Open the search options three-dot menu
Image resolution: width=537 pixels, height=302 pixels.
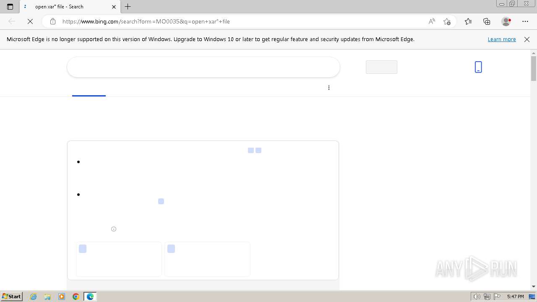tap(329, 88)
